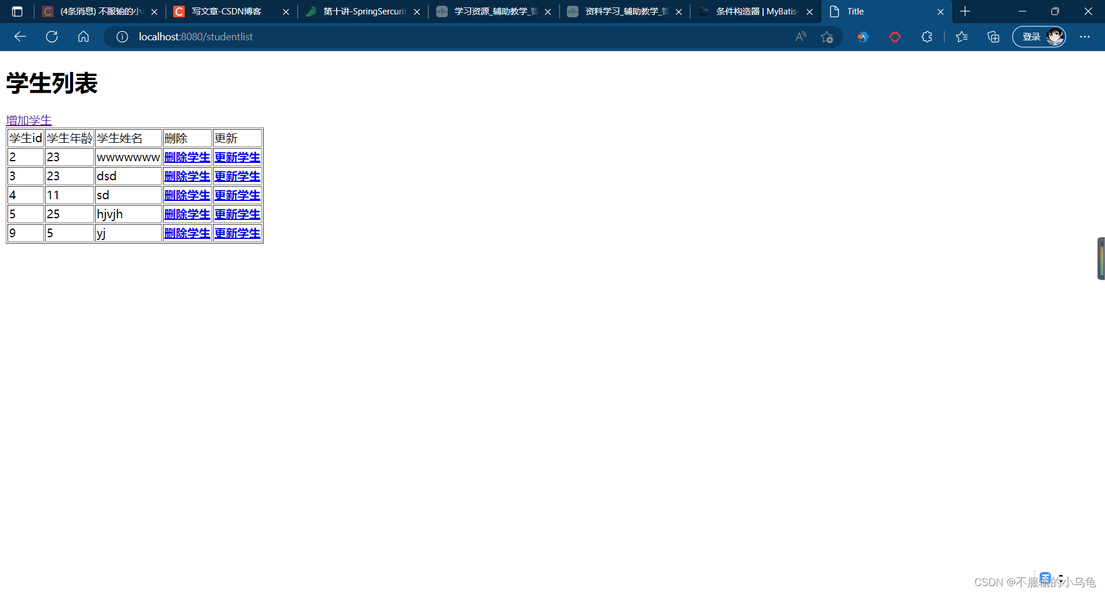Click 更新学生 for student hjvjh
The width and height of the screenshot is (1105, 593).
[237, 214]
